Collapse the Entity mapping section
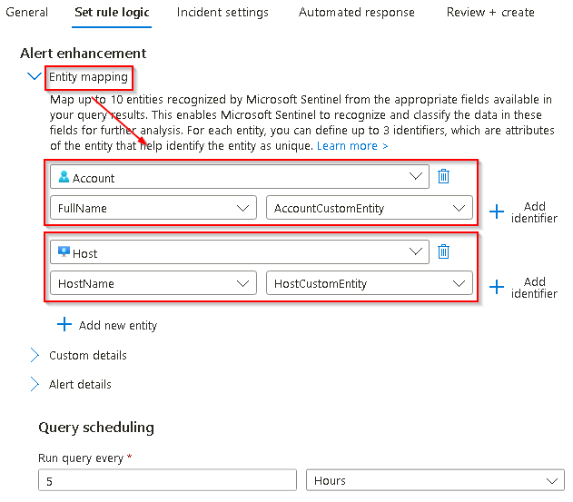Viewport: 573px width, 502px height. (x=35, y=76)
